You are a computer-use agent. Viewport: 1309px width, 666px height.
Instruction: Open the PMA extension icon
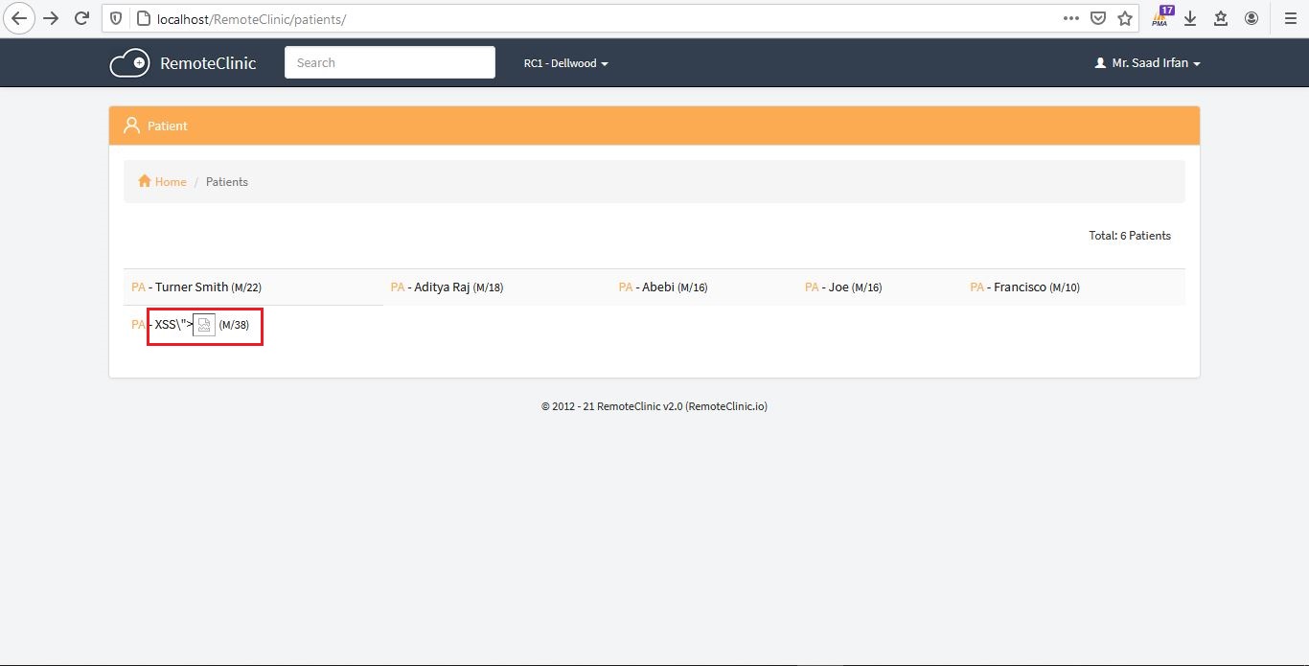tap(1162, 16)
